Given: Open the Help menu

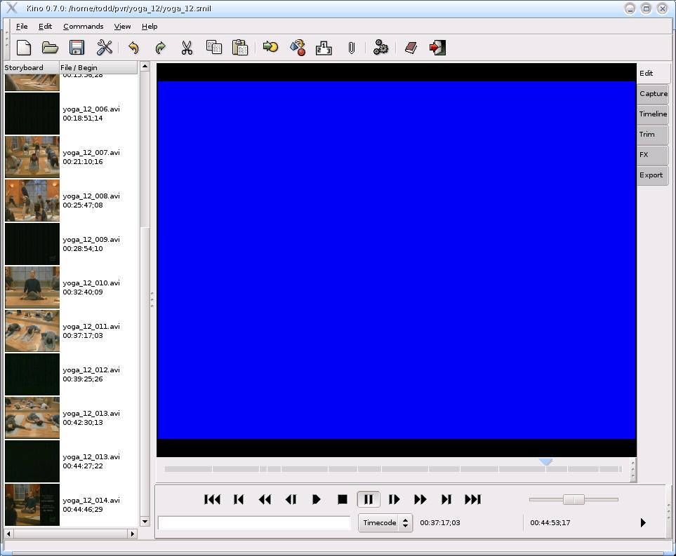Looking at the screenshot, I should (150, 26).
